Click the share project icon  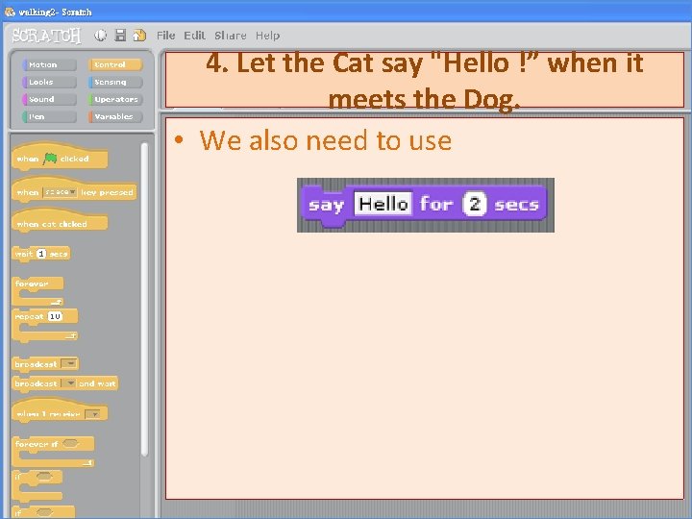pos(139,36)
